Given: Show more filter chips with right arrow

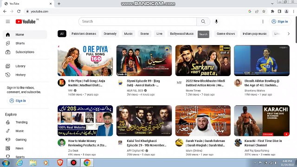Looking at the screenshot, I should (x=289, y=34).
